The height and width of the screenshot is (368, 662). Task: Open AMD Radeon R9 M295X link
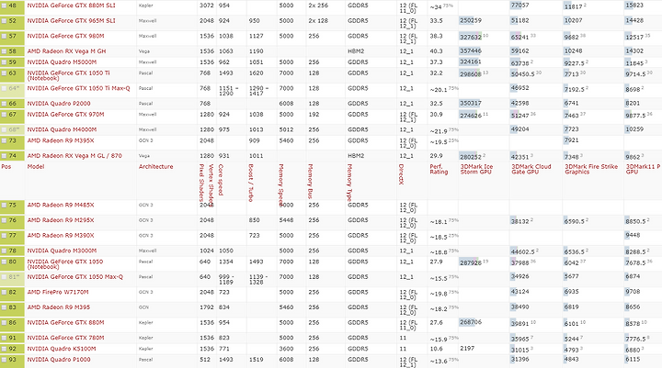pos(61,220)
